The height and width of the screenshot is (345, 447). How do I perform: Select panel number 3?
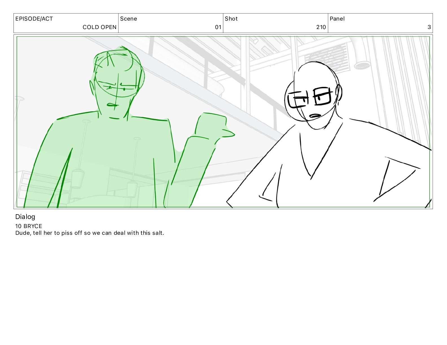pyautogui.click(x=429, y=27)
